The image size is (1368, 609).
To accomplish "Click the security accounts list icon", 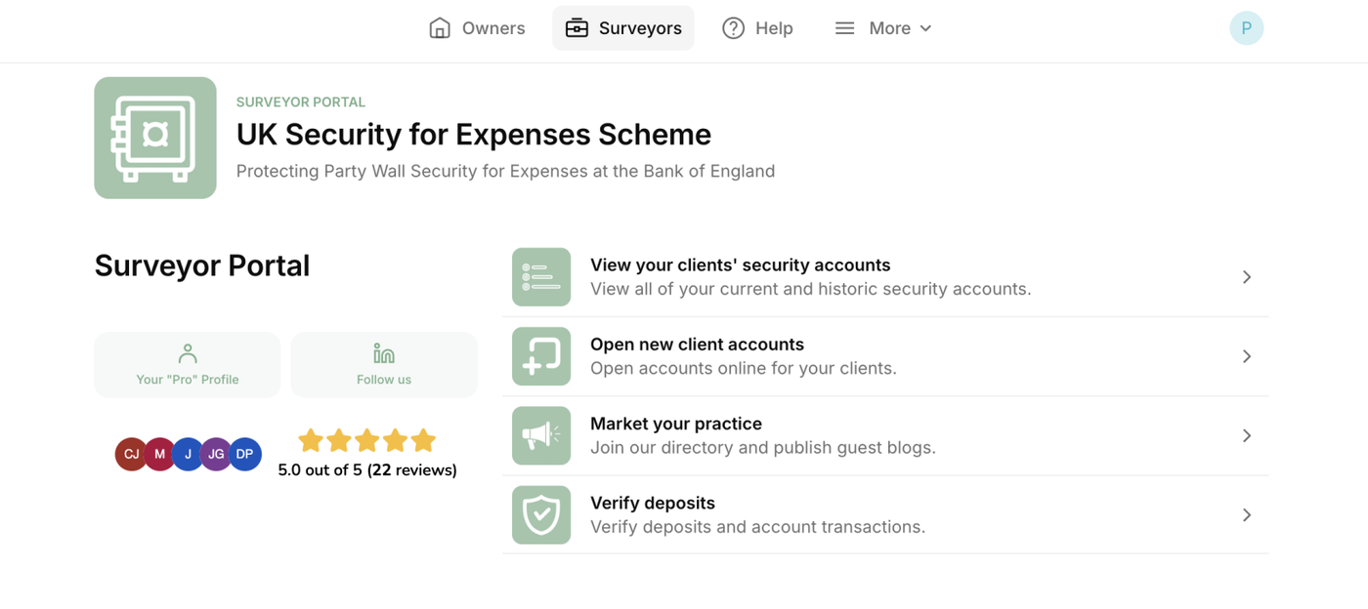I will tap(541, 277).
